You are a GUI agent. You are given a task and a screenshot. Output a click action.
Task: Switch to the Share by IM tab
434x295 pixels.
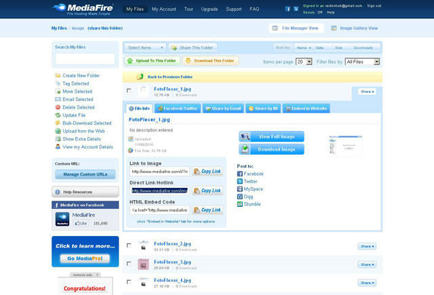(263, 109)
